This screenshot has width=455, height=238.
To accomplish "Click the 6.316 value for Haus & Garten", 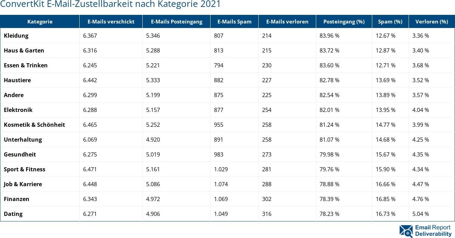I will (x=90, y=50).
